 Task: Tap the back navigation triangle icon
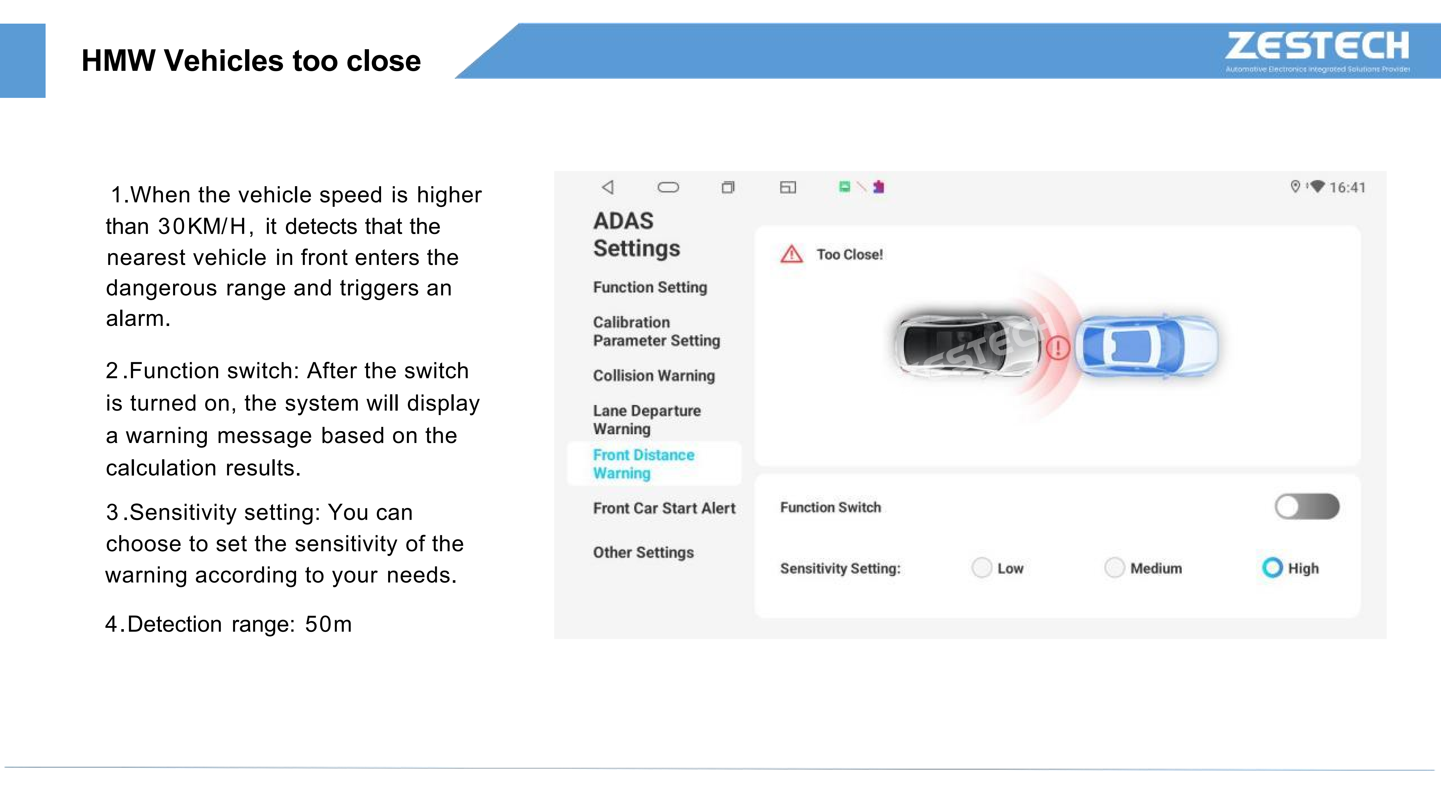[x=608, y=187]
